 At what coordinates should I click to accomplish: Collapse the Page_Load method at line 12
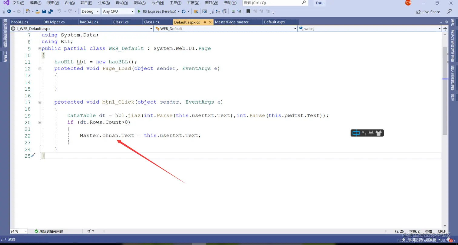click(x=40, y=69)
